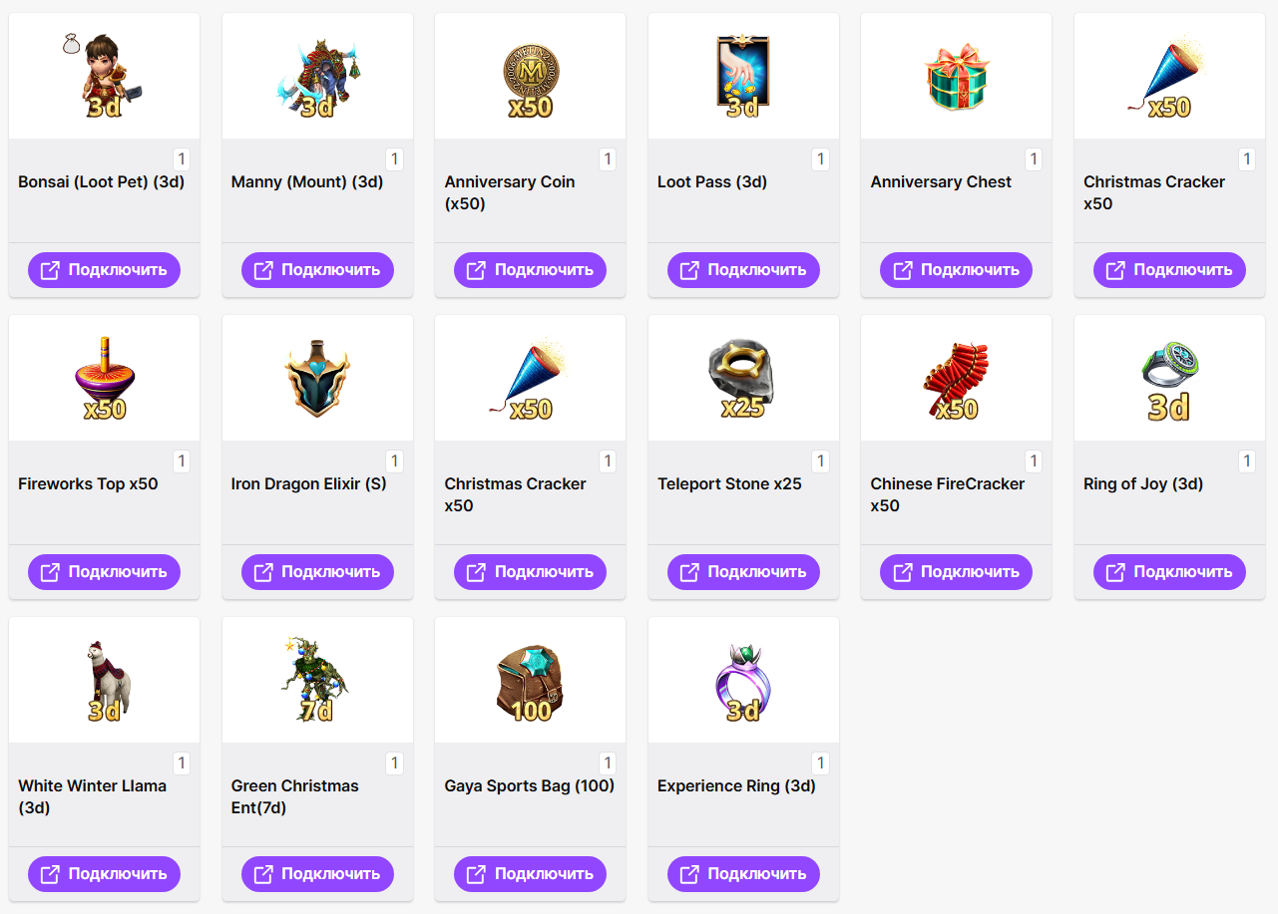
Task: Open the Loot Pass card image
Action: click(743, 76)
